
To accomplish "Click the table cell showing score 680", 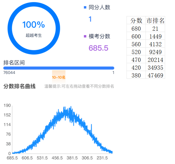I will point(136,29).
